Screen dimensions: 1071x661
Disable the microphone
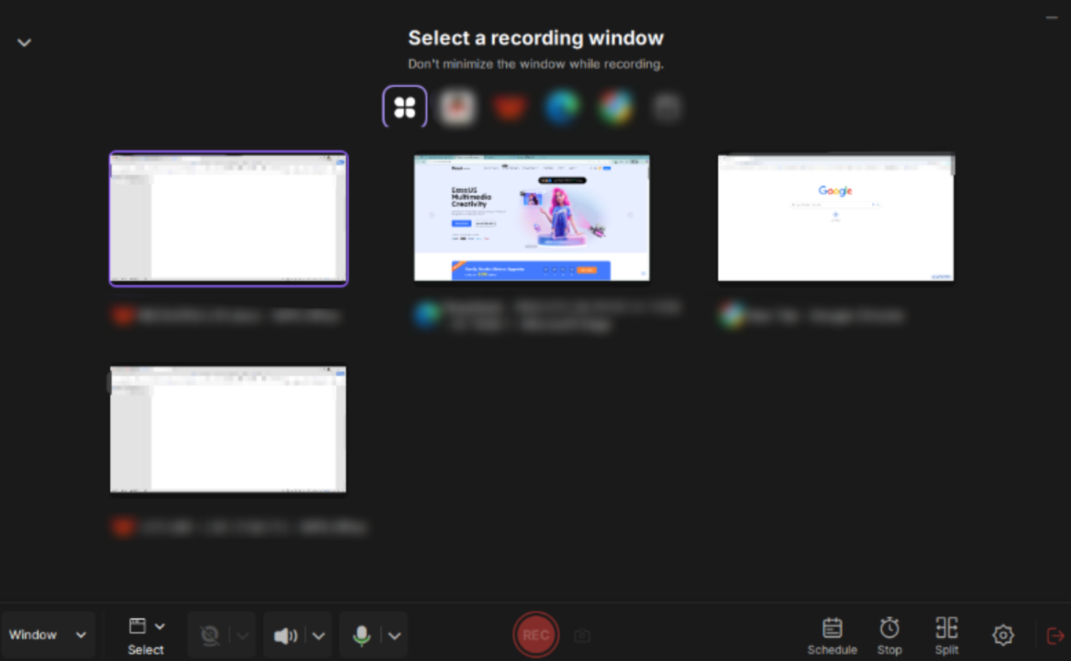click(362, 634)
